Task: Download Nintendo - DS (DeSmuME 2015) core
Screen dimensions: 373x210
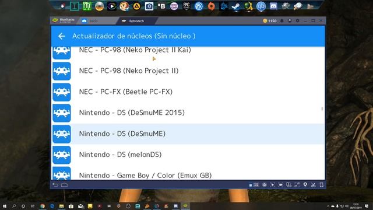Action: click(x=188, y=113)
